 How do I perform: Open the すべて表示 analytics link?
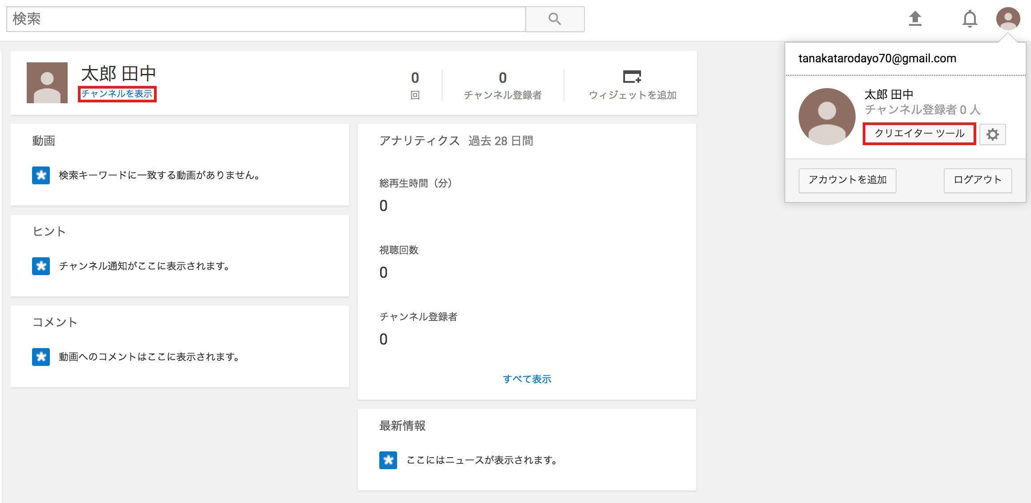(527, 379)
